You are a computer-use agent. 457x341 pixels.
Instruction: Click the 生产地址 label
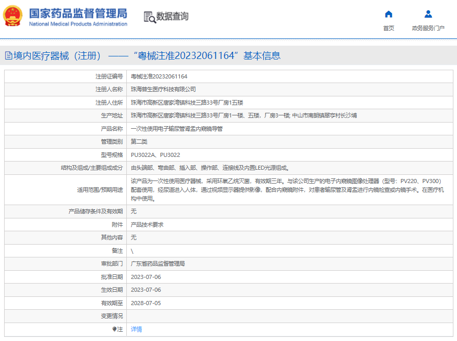112,115
